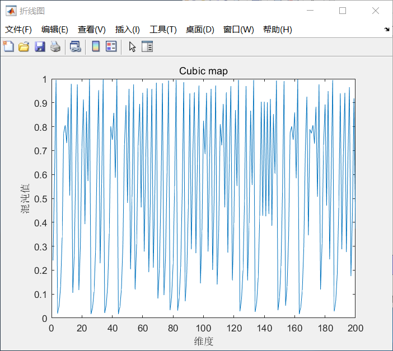
Task: Maximize the 折线图 figure window
Action: (343, 11)
